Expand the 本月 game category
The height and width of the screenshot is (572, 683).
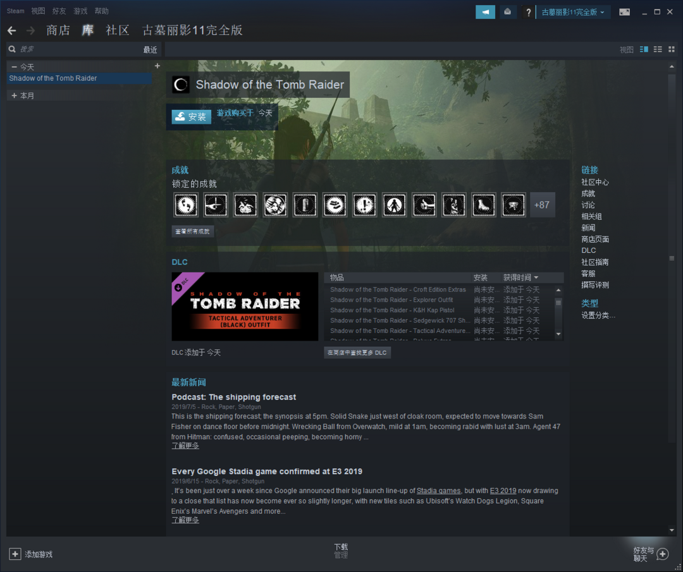tap(15, 95)
